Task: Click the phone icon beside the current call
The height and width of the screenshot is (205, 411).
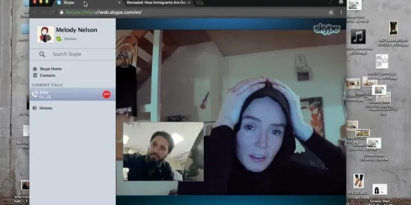Action: (35, 95)
